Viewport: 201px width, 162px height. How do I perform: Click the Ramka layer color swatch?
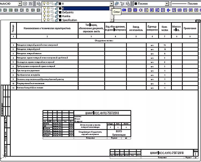60,16
